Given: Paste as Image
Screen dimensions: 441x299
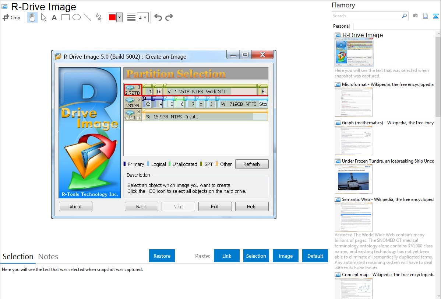Looking at the screenshot, I should (x=285, y=256).
